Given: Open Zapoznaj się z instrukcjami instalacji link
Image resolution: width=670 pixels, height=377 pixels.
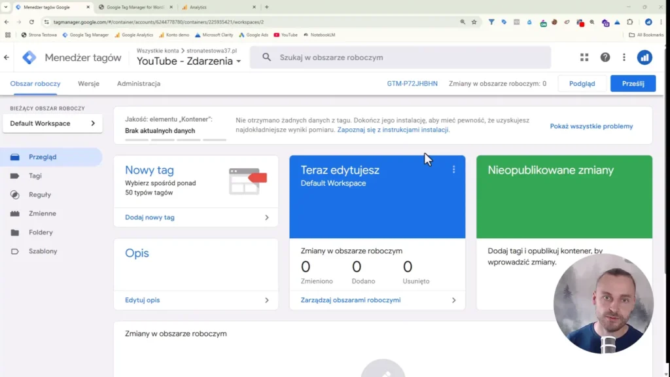Looking at the screenshot, I should click(393, 130).
